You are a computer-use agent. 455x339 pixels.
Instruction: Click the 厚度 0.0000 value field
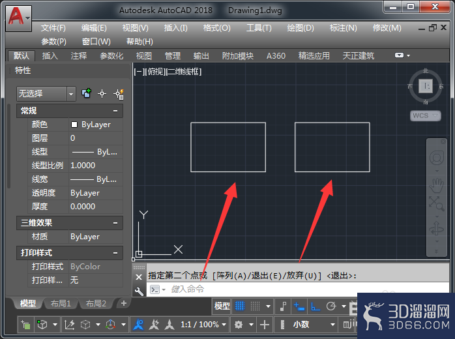[x=96, y=207]
